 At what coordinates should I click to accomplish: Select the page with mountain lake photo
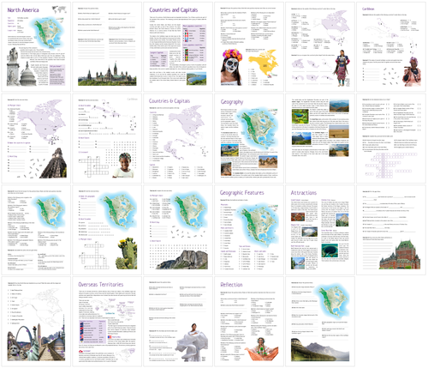click(320, 322)
